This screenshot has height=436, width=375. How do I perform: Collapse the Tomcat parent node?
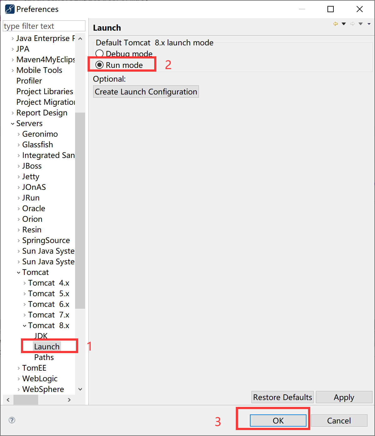pyautogui.click(x=18, y=272)
